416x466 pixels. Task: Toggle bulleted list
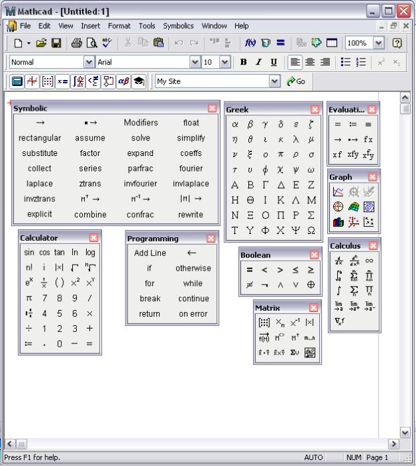coord(346,62)
